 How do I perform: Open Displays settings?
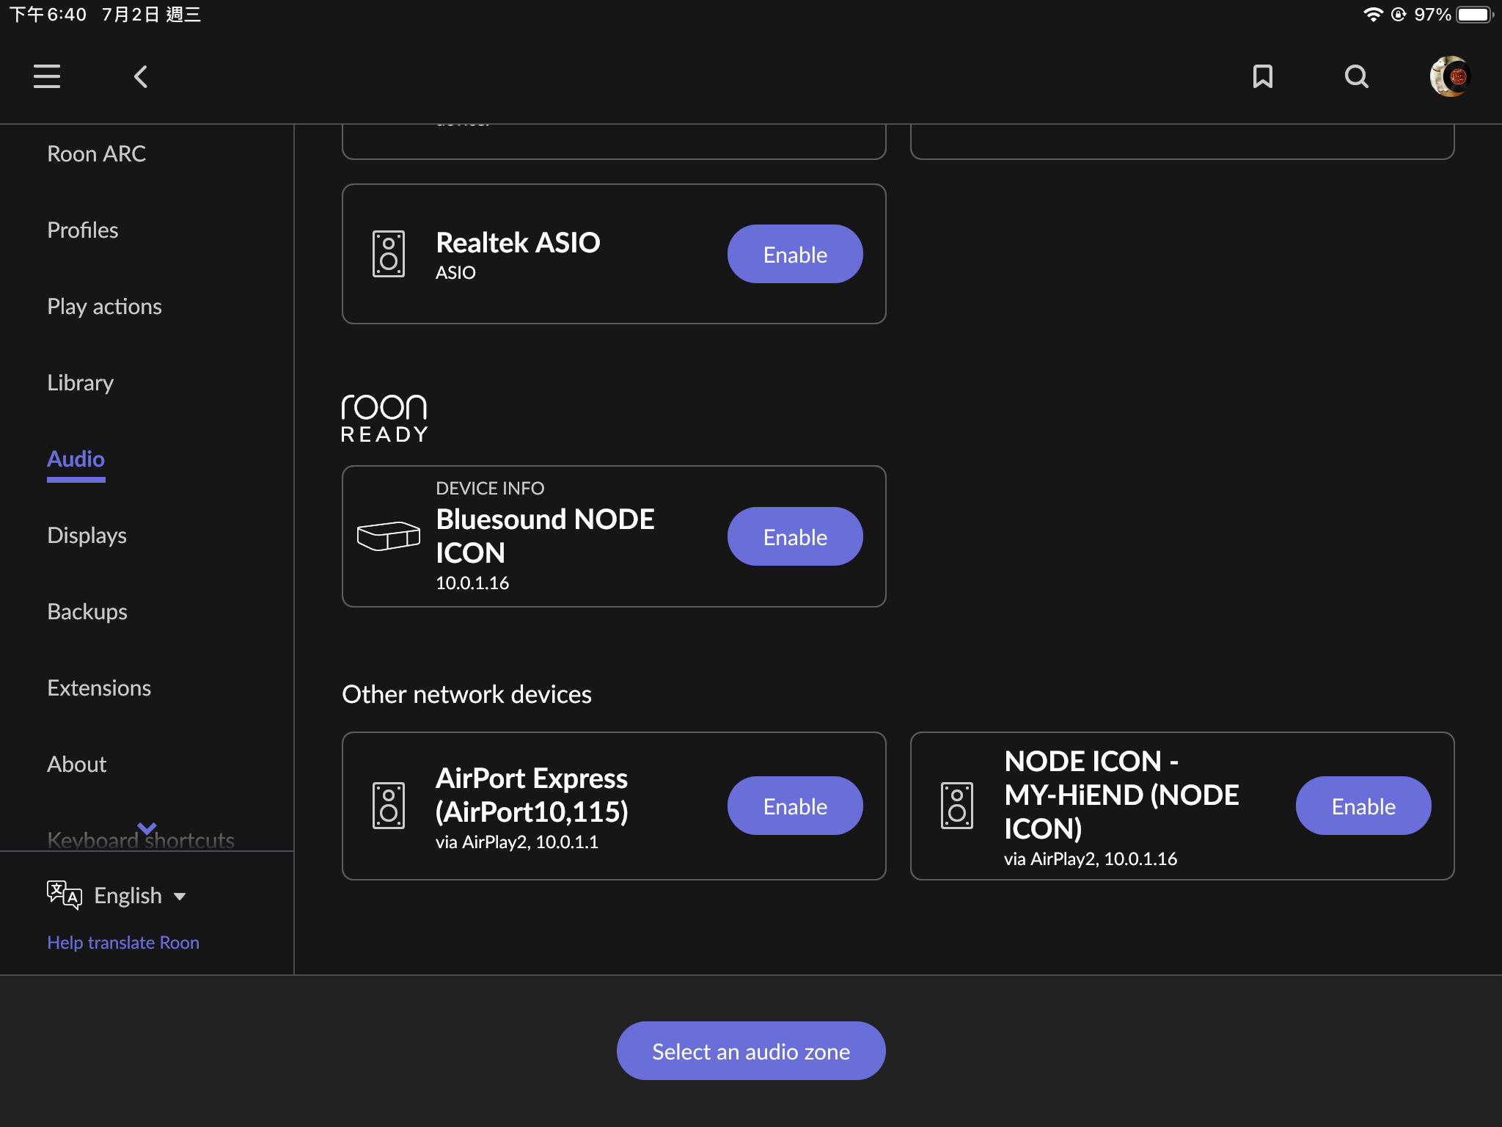(x=87, y=535)
